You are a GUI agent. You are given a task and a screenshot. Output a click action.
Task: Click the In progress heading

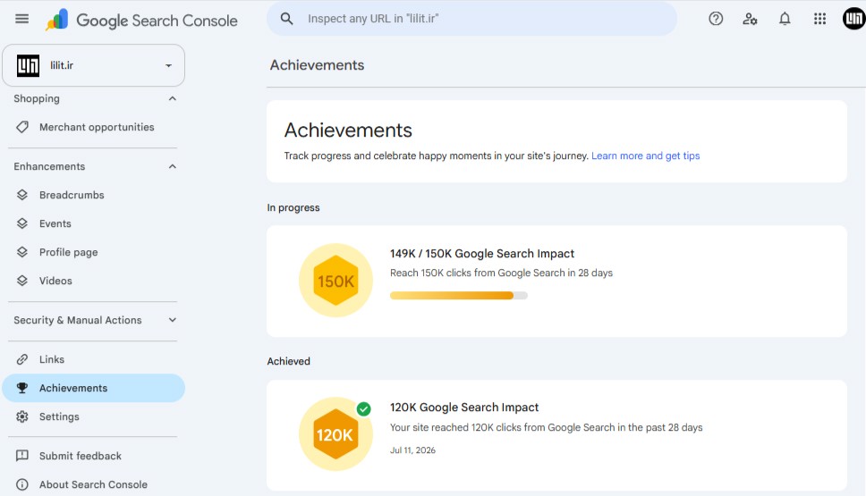pyautogui.click(x=293, y=208)
